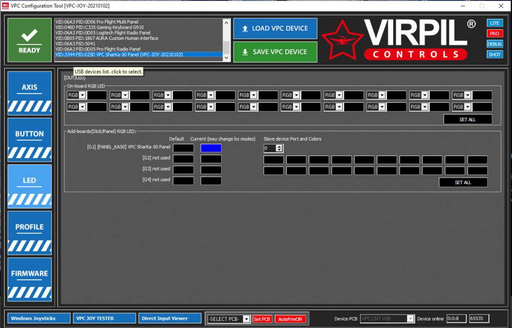Click the red Set PCB button
Image resolution: width=512 pixels, height=328 pixels.
point(262,319)
